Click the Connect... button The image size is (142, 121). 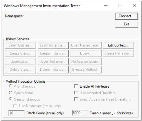(127, 16)
